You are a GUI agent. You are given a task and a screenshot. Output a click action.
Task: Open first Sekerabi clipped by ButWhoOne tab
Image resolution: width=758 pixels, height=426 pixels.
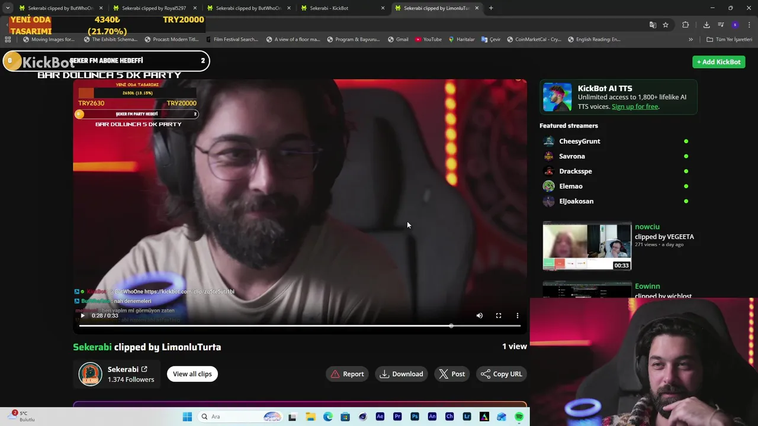(60, 8)
